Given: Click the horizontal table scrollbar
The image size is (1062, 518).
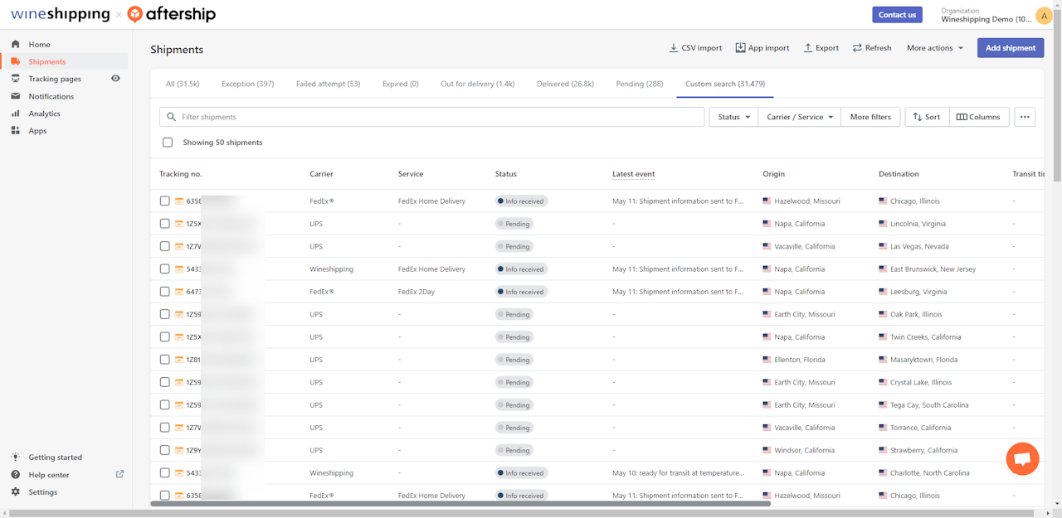Looking at the screenshot, I should 460,503.
